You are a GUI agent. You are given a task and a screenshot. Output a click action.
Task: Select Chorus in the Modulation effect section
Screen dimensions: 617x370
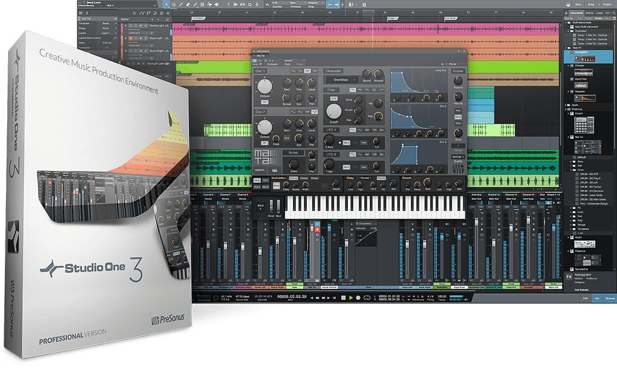click(x=293, y=178)
